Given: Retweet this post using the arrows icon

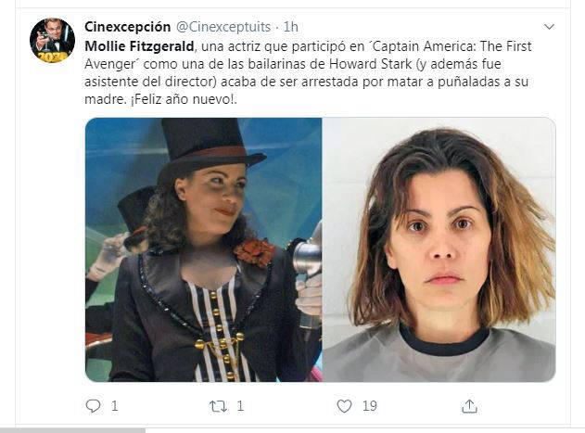Looking at the screenshot, I should [x=218, y=406].
